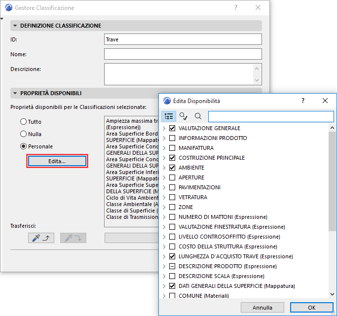Screen dimensions: 337x316
Task: Uncheck COSTRUZIONE PRINCIPALE checkbox
Action: (172, 158)
